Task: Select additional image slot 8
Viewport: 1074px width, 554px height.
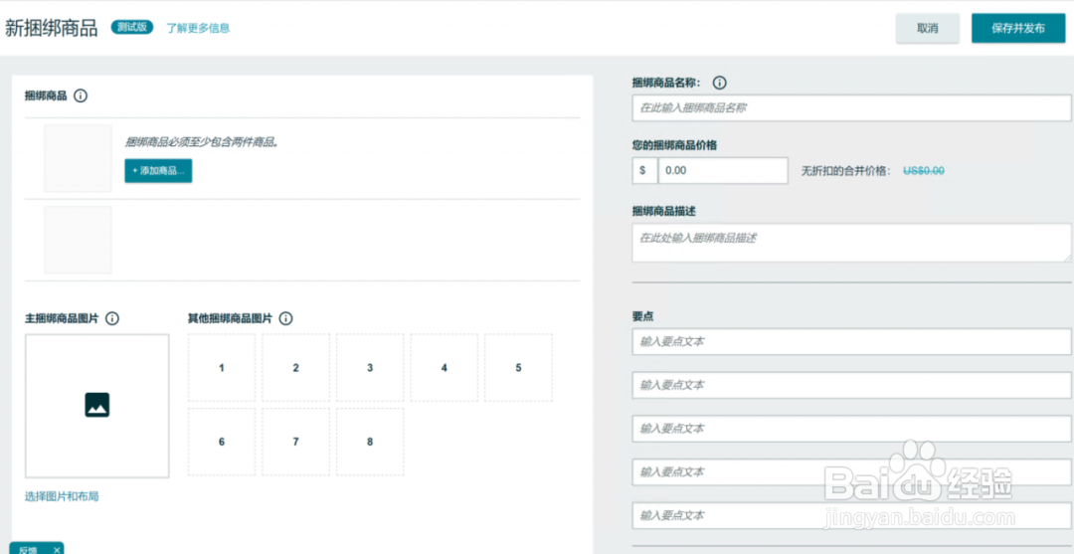Action: tap(370, 442)
